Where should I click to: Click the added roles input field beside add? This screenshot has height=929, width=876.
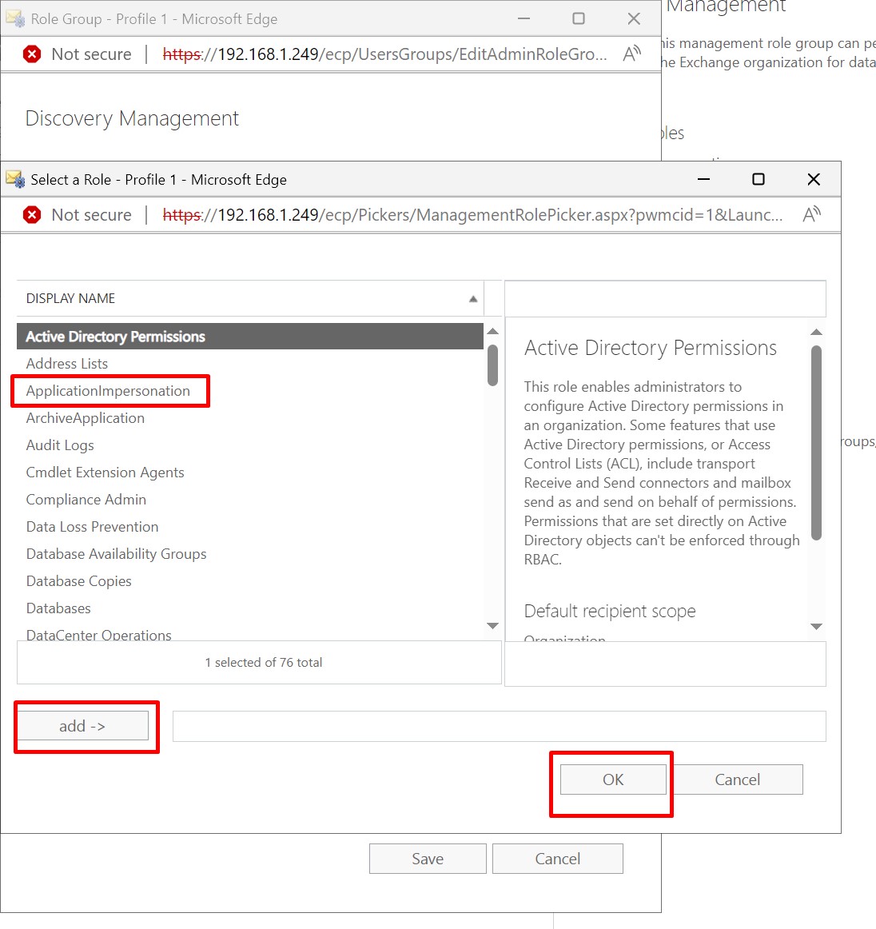click(x=500, y=727)
